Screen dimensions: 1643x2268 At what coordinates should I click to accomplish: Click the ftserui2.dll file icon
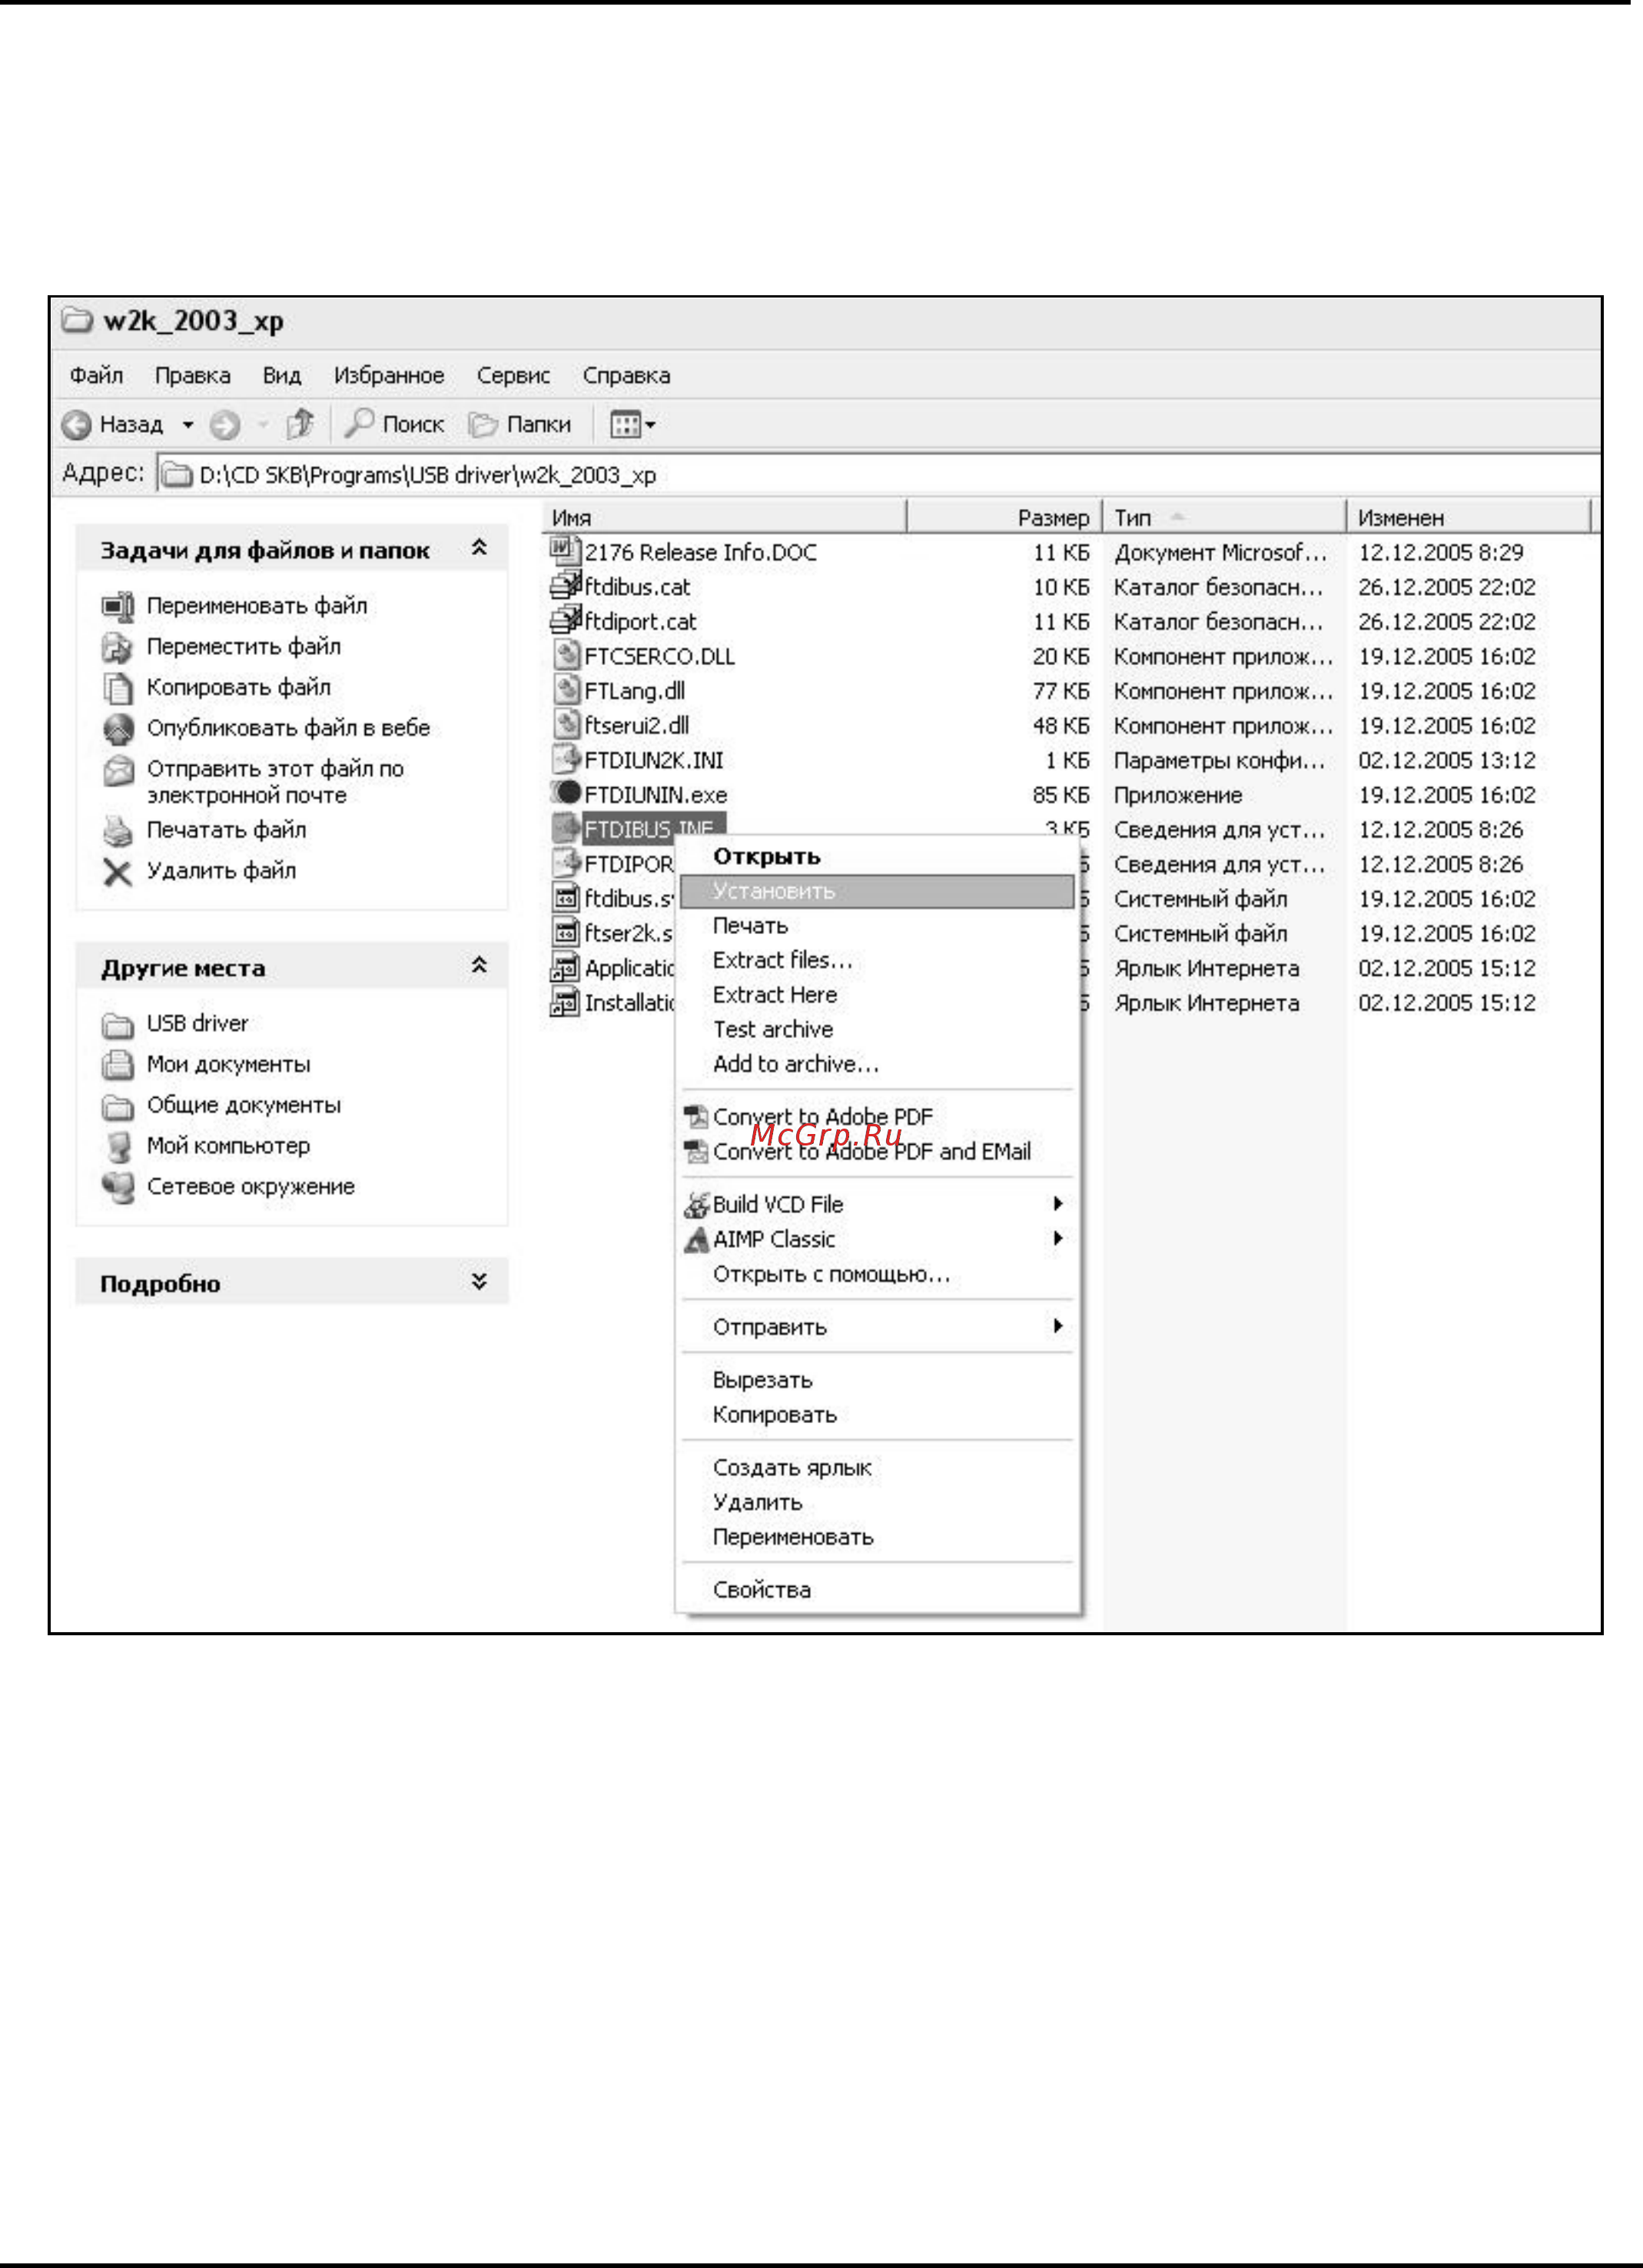(566, 724)
